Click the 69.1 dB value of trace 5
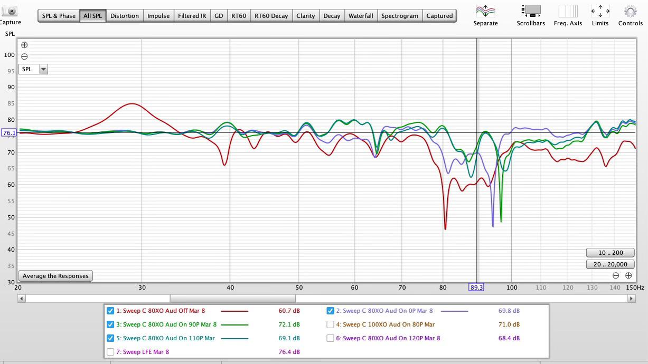The image size is (648, 364). click(289, 338)
